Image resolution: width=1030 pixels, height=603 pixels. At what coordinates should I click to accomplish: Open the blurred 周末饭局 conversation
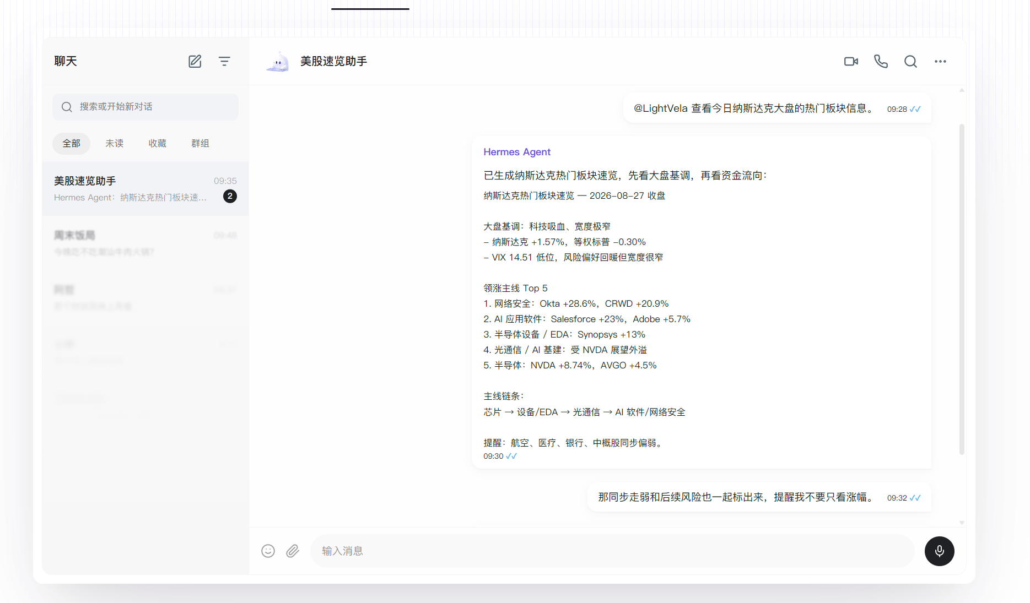pos(145,243)
